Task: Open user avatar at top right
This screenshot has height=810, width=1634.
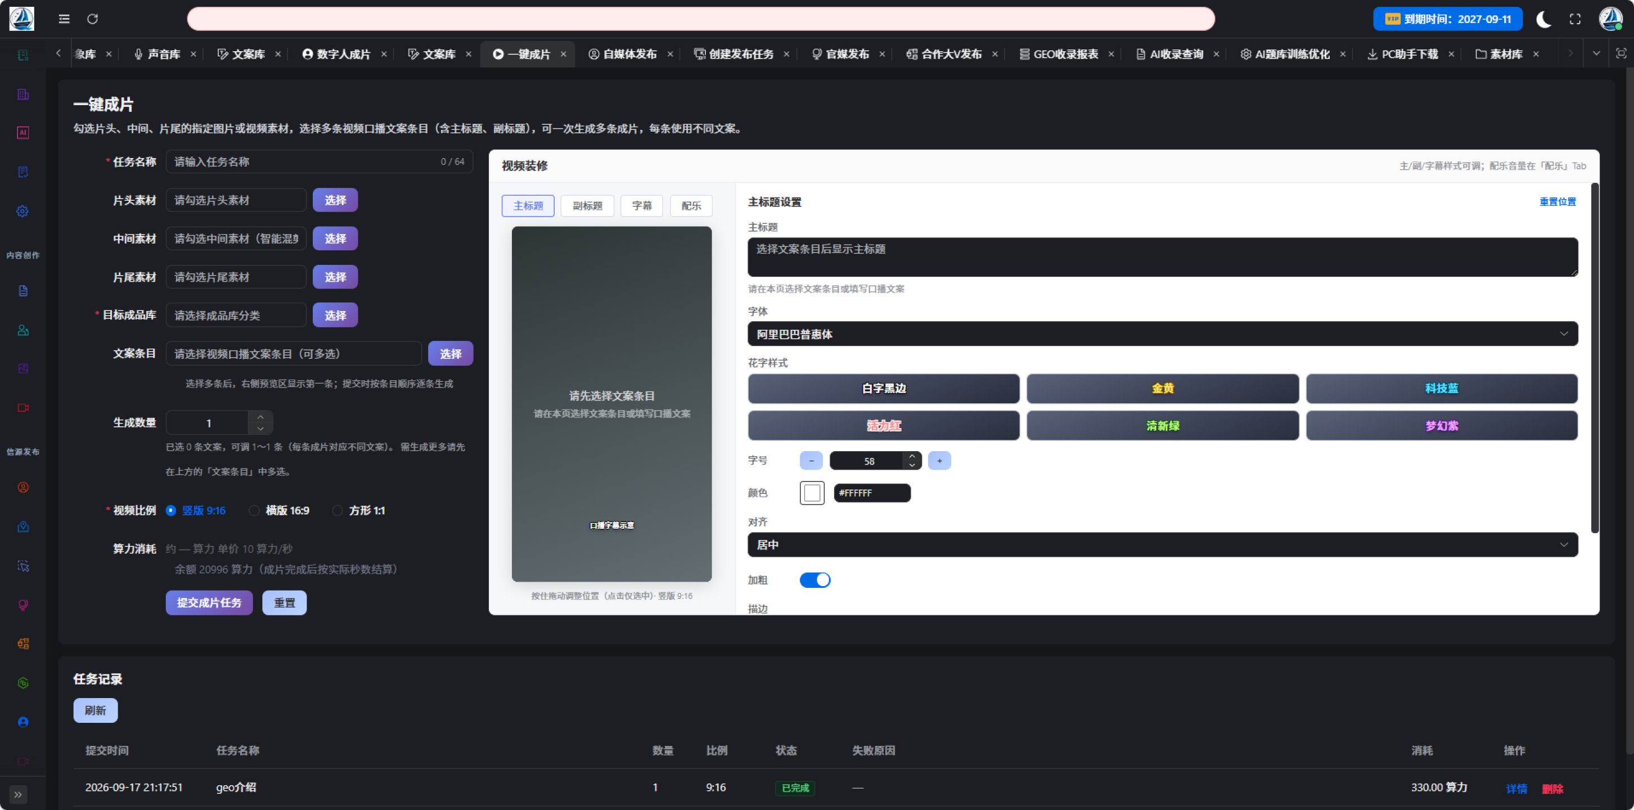Action: 1610,19
